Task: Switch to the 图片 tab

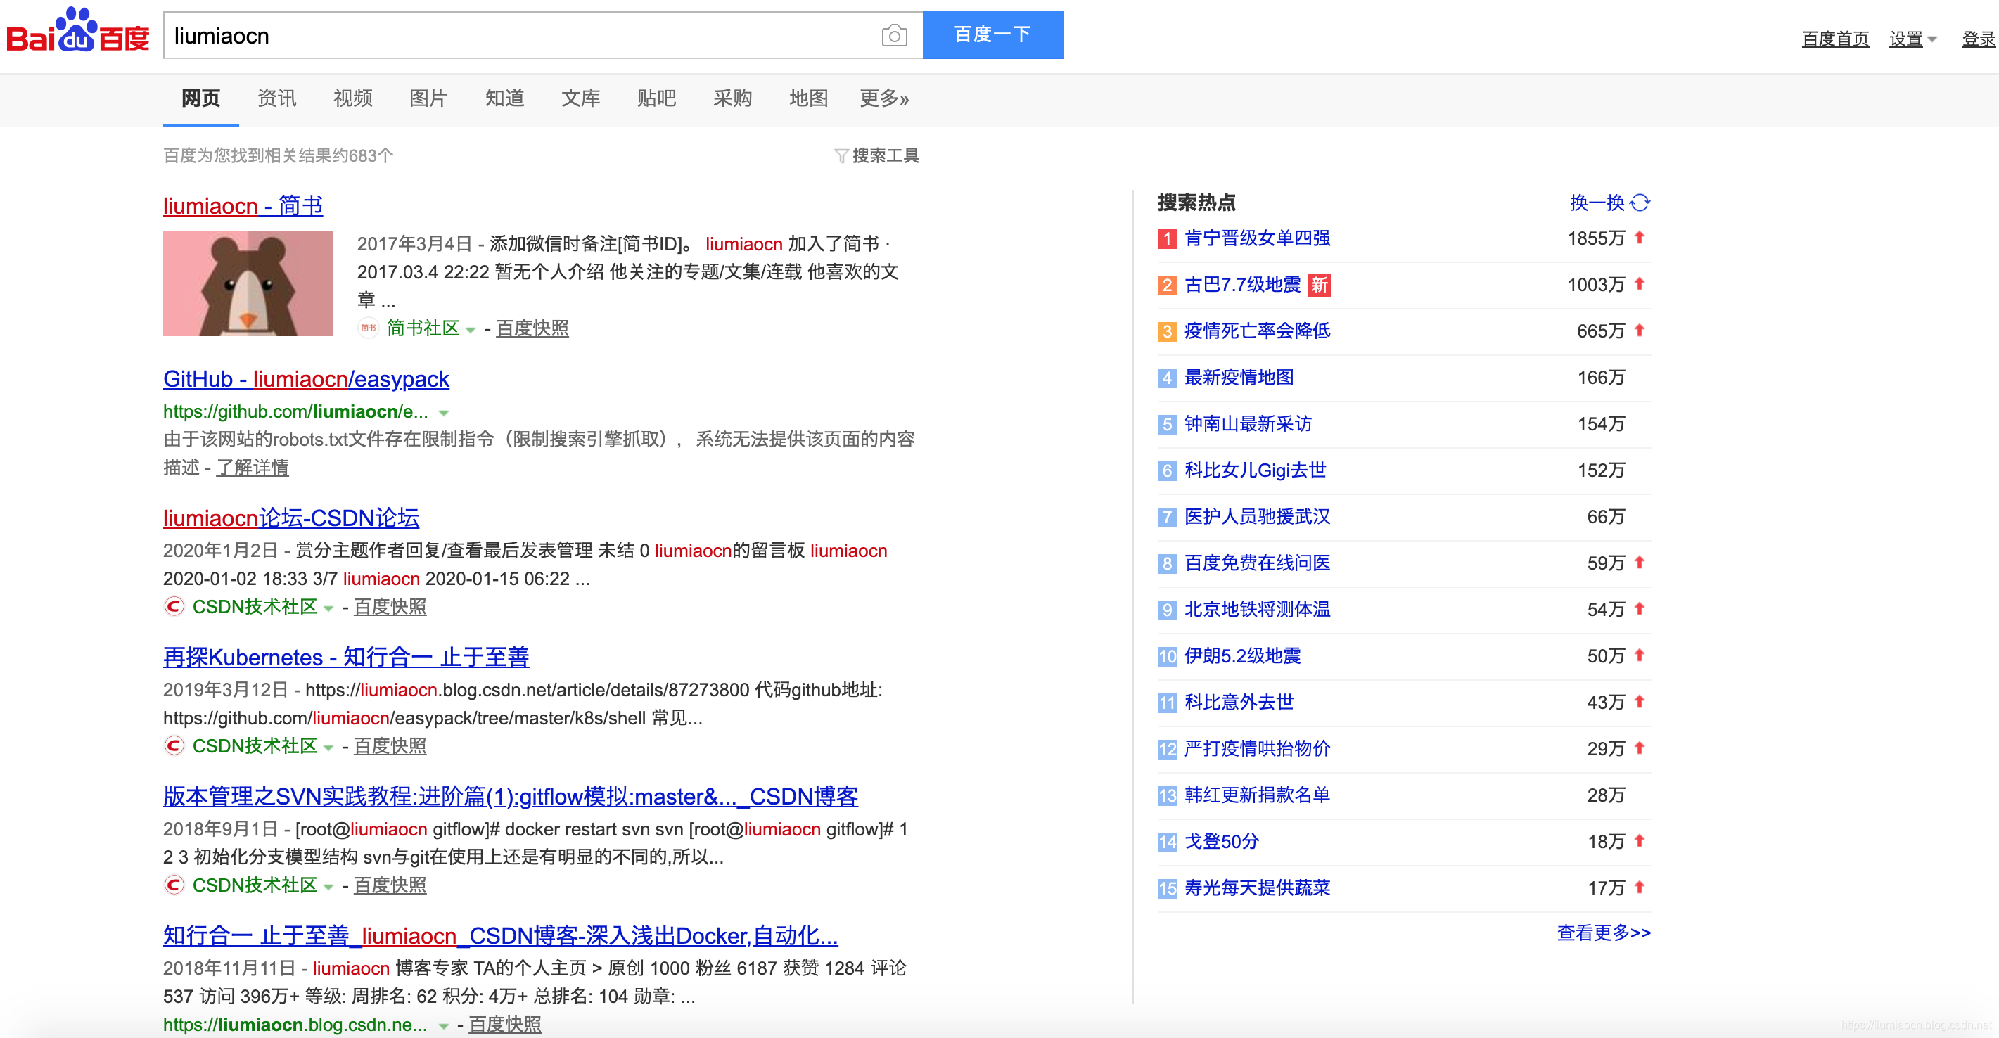Action: (428, 98)
